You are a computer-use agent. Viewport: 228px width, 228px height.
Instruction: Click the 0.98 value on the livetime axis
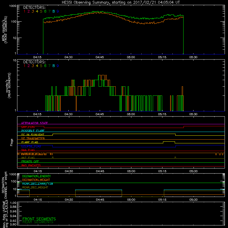[13, 207]
